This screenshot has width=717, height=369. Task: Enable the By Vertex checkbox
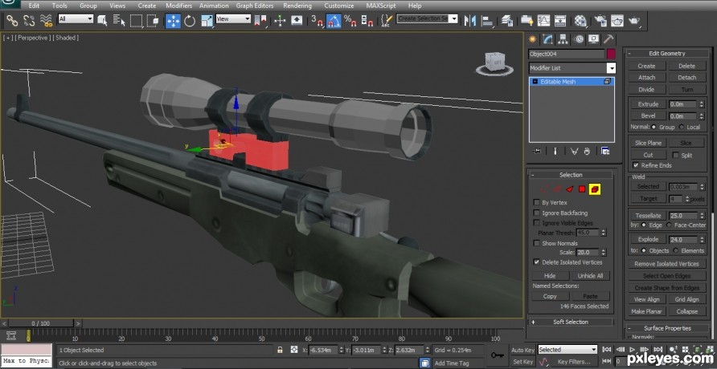pos(536,202)
